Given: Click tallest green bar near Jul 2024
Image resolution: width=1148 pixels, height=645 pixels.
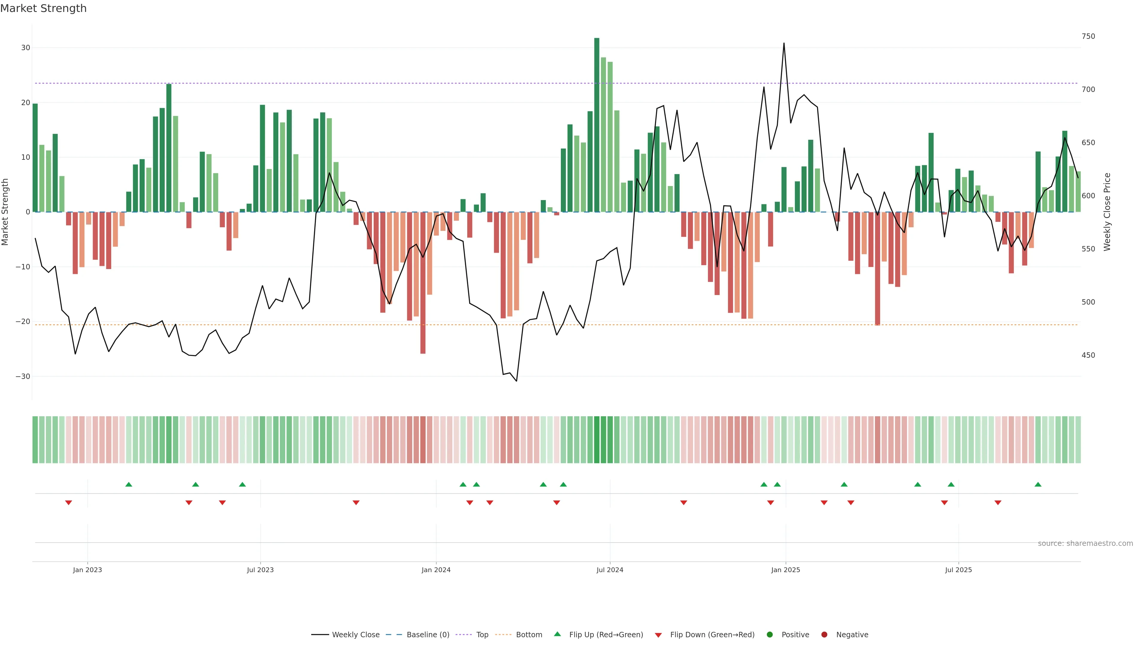Looking at the screenshot, I should pyautogui.click(x=597, y=125).
